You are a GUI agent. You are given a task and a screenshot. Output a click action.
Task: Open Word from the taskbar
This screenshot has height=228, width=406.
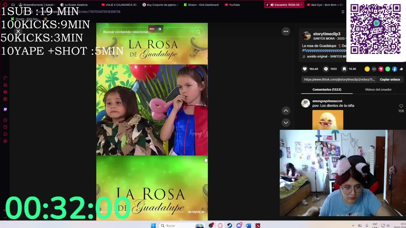click(x=248, y=225)
